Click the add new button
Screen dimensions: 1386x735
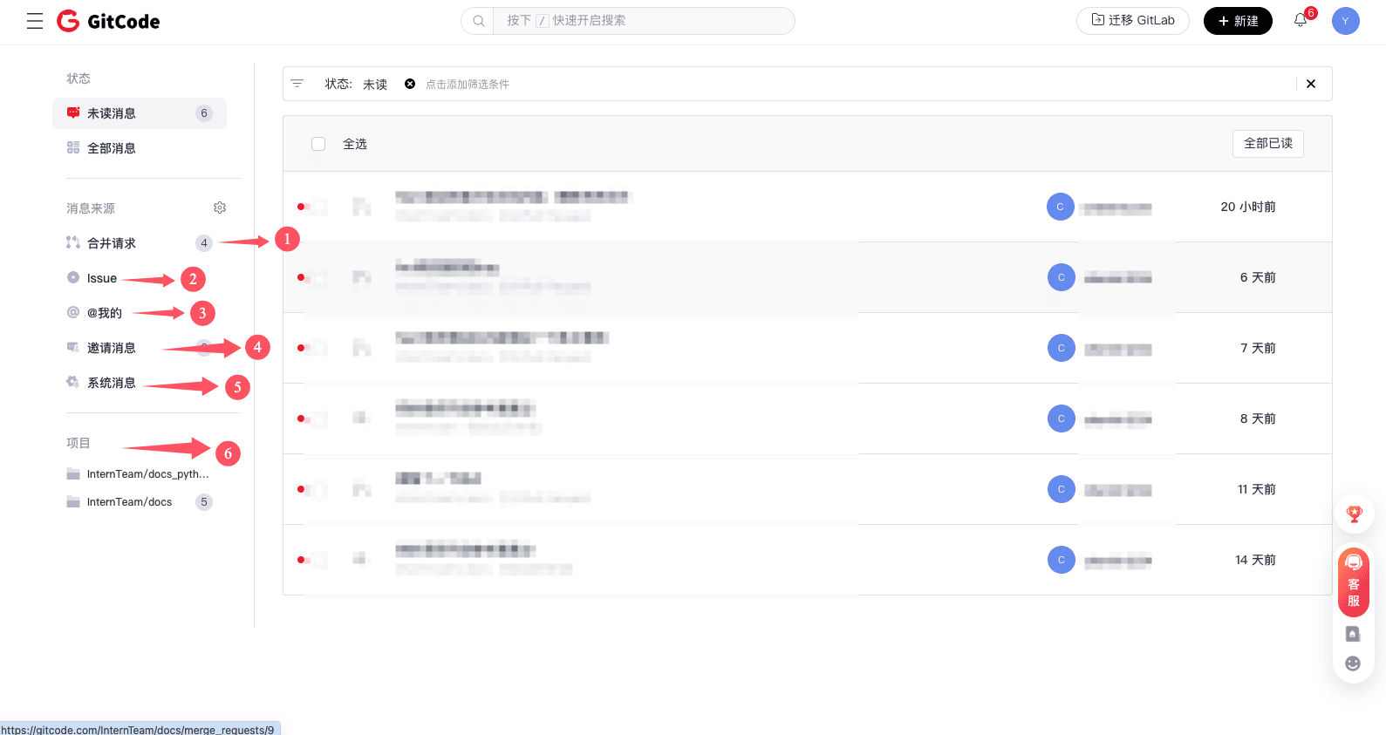coord(1238,21)
